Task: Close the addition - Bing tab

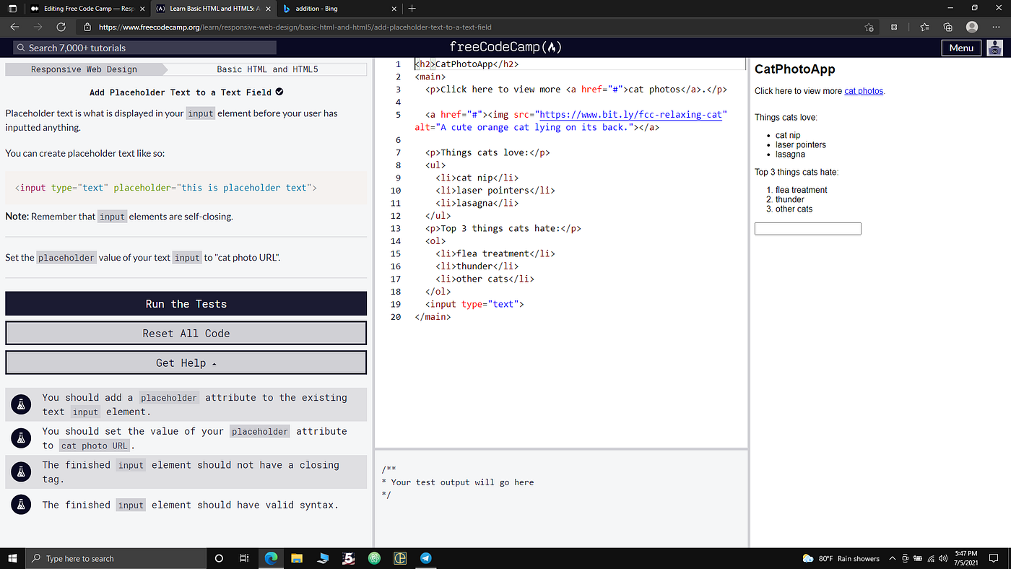Action: pos(394,9)
